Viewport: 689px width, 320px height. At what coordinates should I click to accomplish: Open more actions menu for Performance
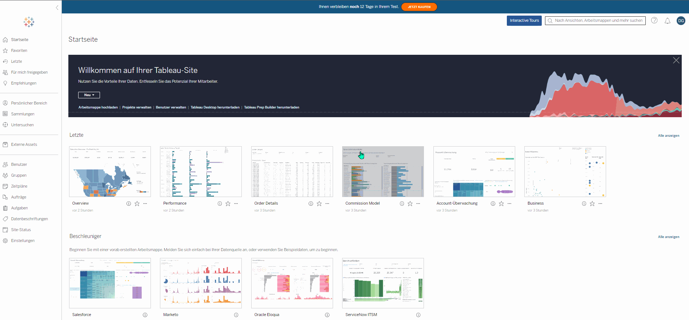point(236,204)
